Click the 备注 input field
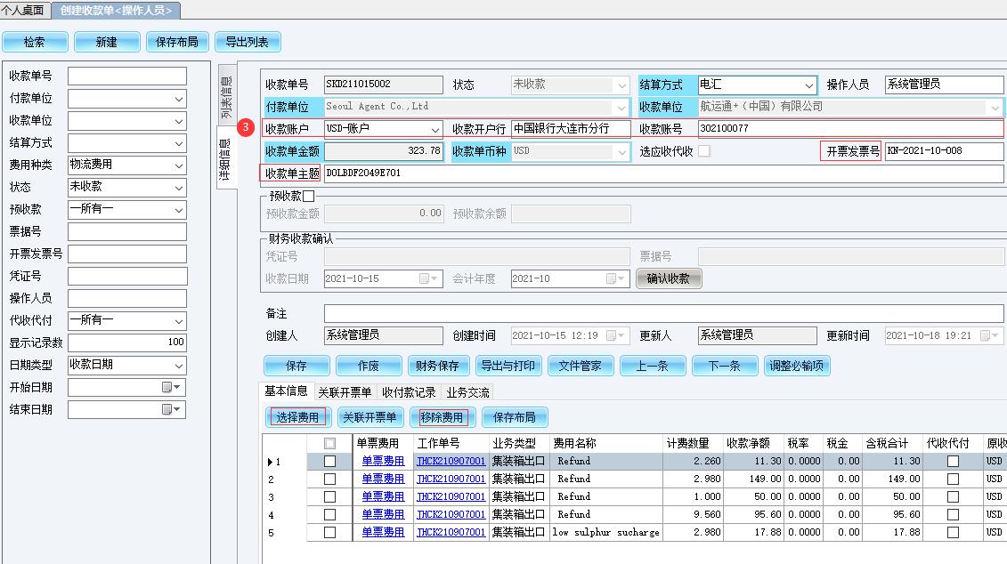 (x=663, y=314)
